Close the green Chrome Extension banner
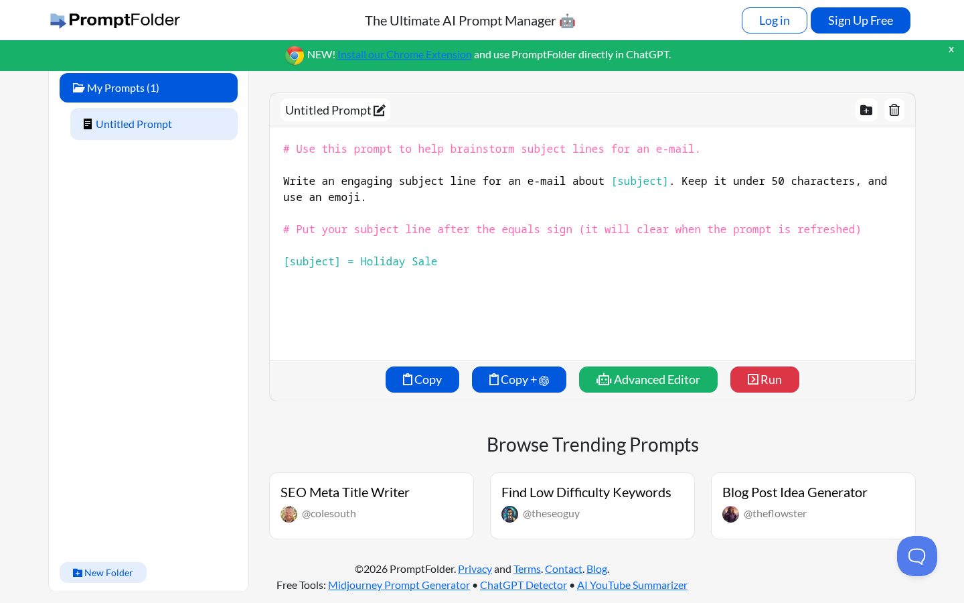The height and width of the screenshot is (603, 964). (951, 50)
